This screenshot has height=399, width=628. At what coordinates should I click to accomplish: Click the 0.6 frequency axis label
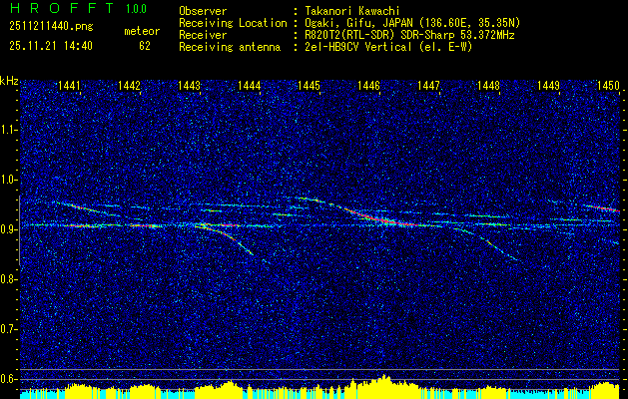click(x=7, y=379)
